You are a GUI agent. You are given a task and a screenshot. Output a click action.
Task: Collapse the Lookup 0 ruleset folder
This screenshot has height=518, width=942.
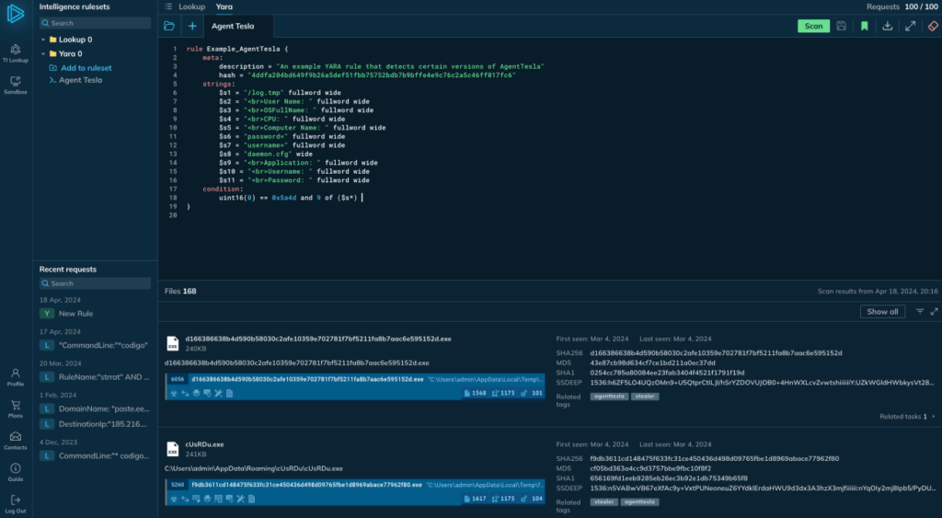(43, 40)
